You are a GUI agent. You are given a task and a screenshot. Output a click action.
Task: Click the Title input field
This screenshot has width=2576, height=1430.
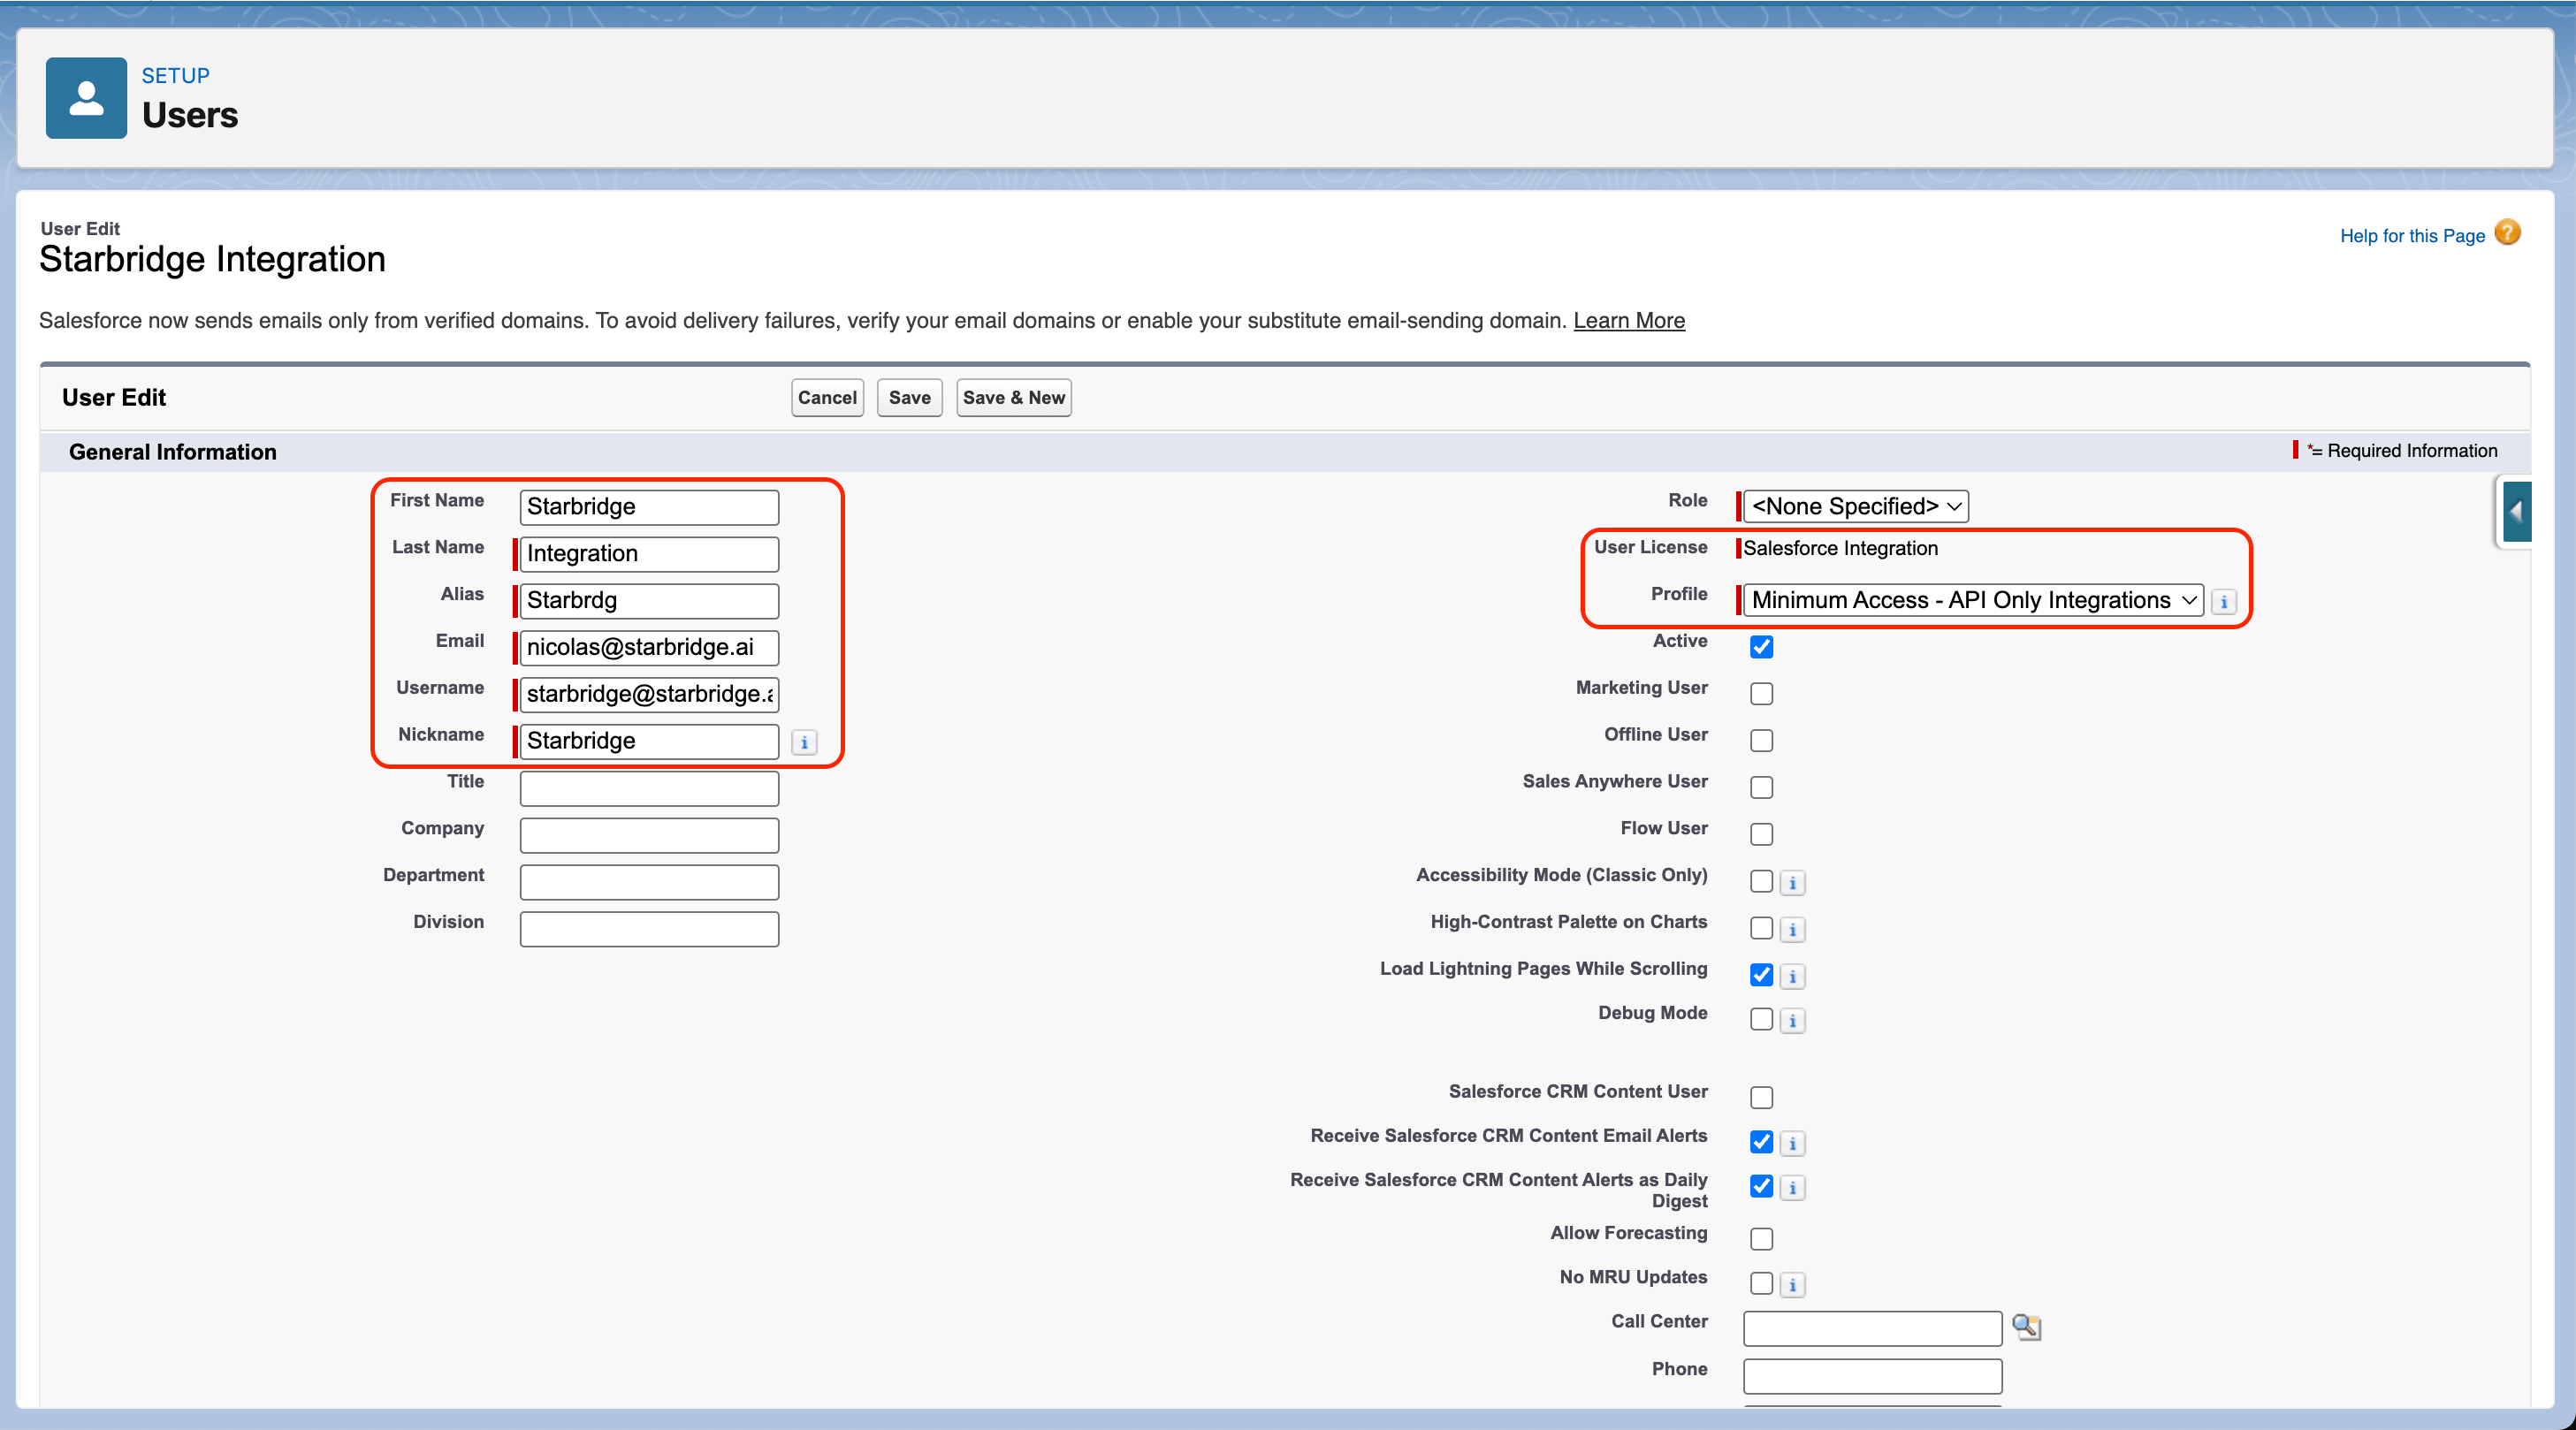click(649, 788)
